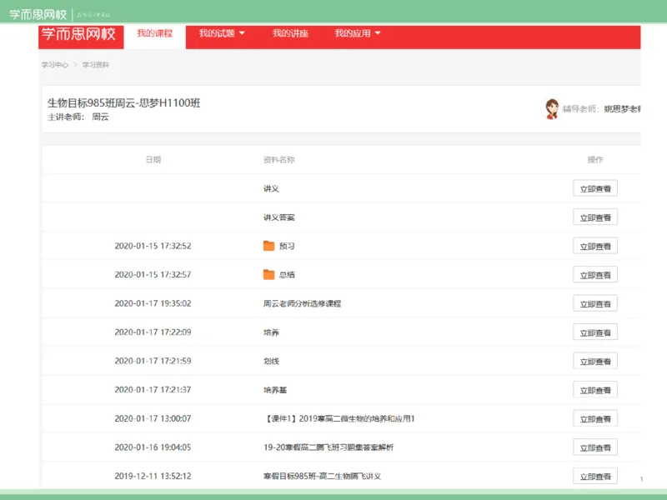This screenshot has width=667, height=500.
Task: Click date 2020-01-17 13:00:07
Action: [153, 418]
